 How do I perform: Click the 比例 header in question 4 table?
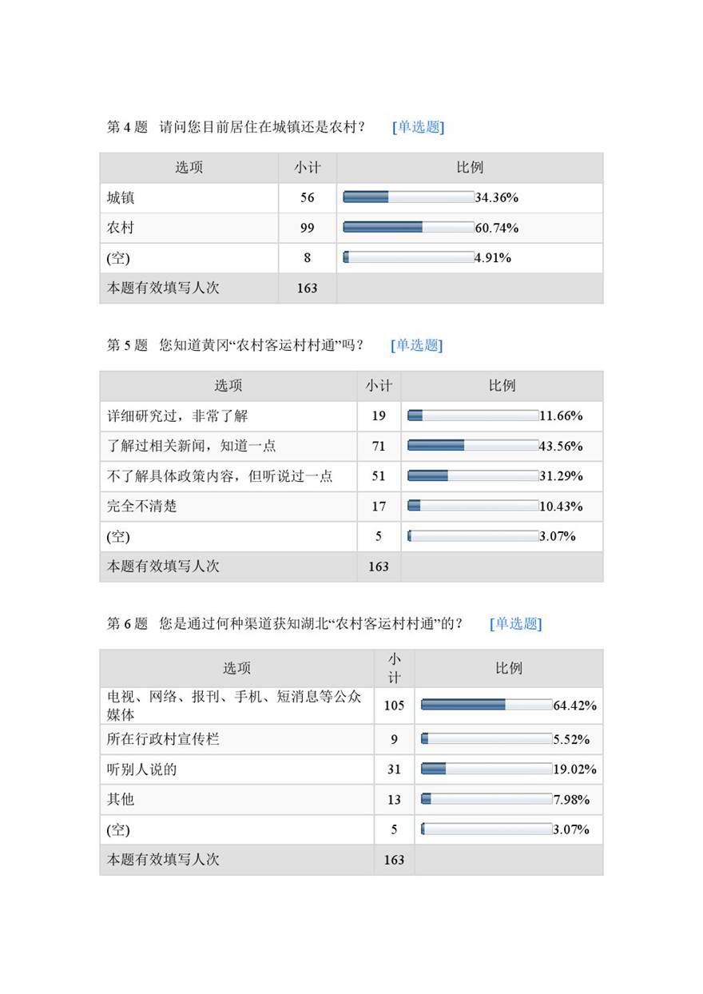click(470, 168)
